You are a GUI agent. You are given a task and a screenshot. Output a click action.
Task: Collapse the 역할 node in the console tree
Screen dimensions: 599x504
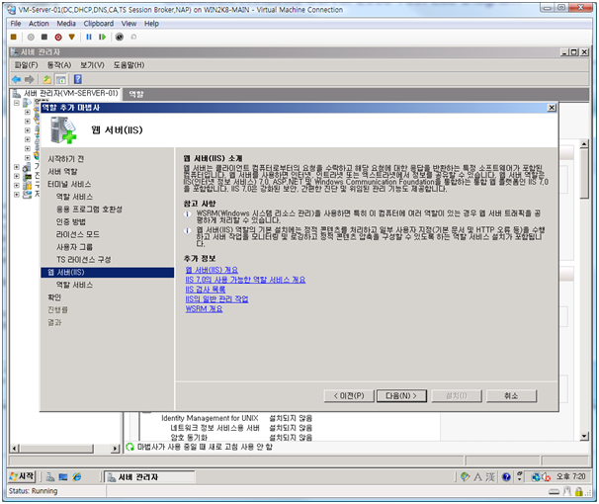point(17,103)
